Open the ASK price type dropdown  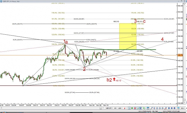121,108
